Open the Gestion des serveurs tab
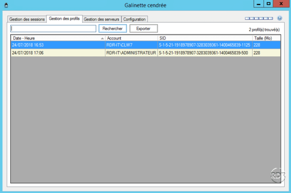The width and height of the screenshot is (291, 193). 101,19
